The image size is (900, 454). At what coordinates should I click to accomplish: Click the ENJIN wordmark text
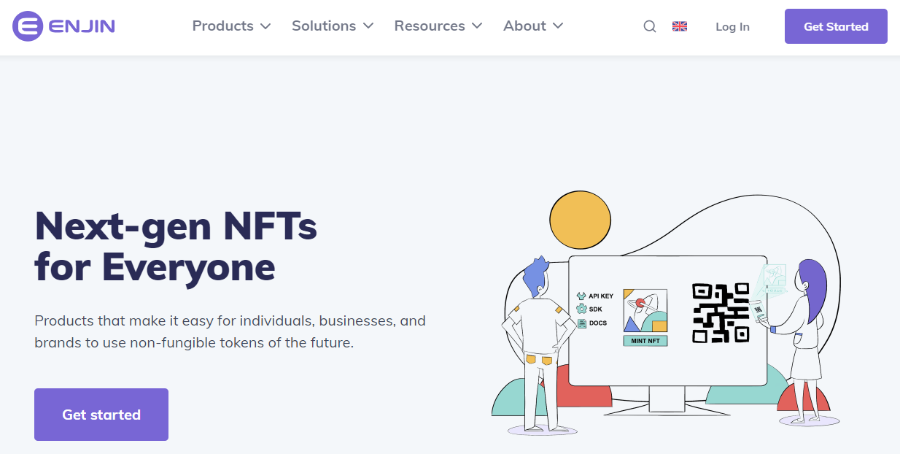[82, 26]
